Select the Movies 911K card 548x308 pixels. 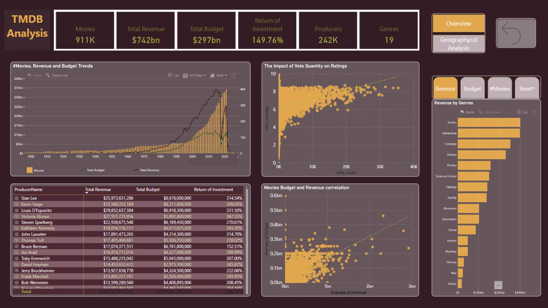pos(85,30)
